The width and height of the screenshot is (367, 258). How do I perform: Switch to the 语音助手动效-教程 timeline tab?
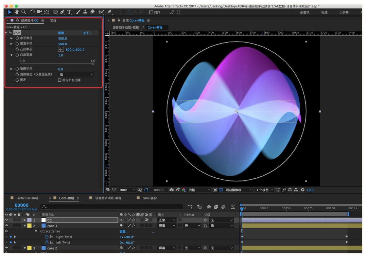tap(108, 198)
